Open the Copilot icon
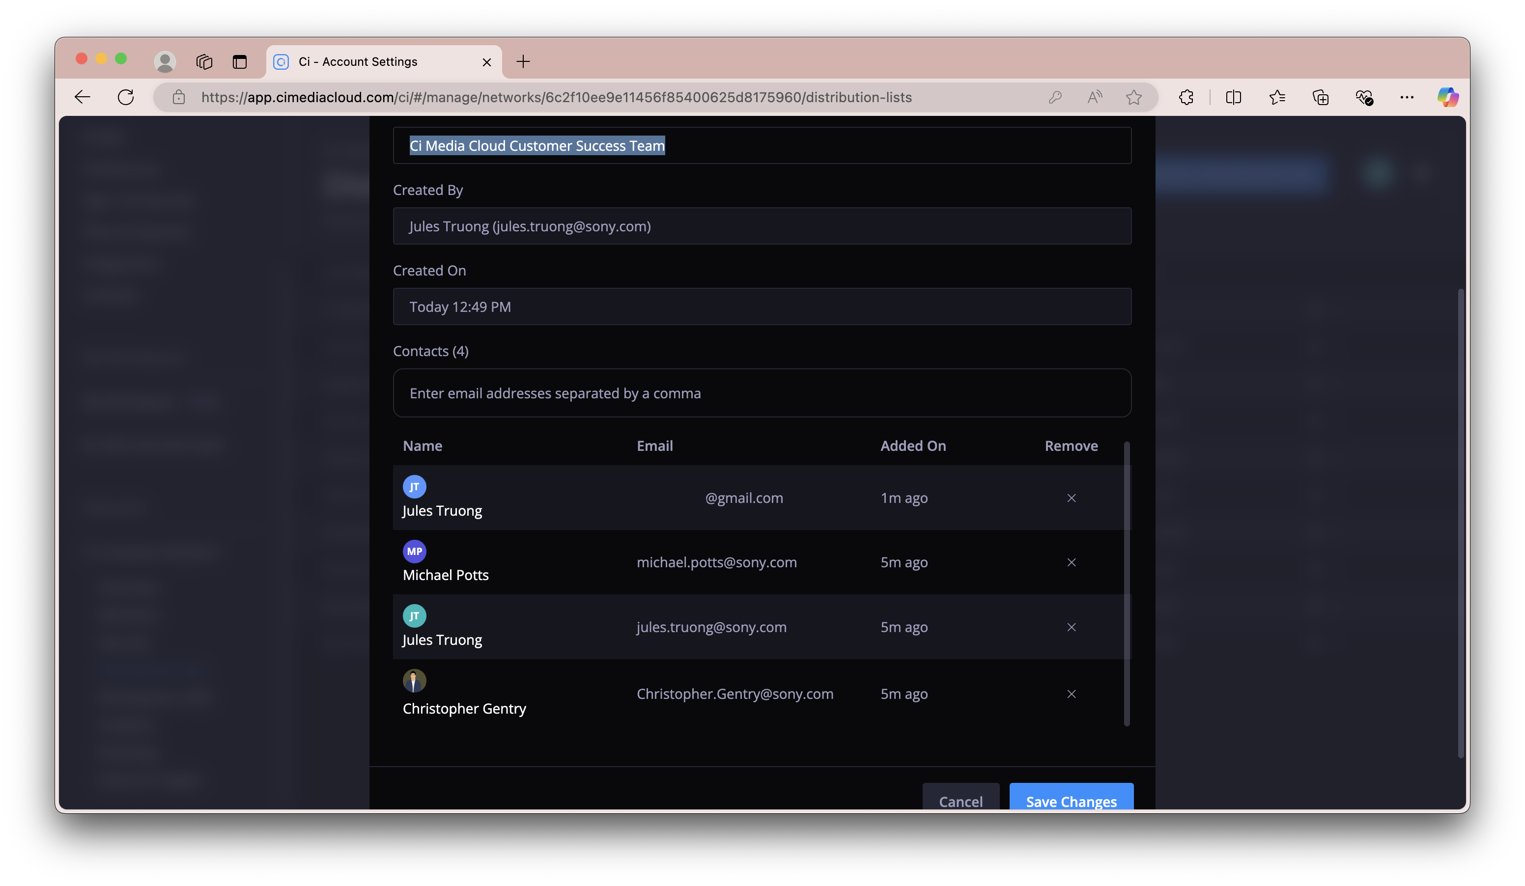This screenshot has height=886, width=1525. point(1448,97)
